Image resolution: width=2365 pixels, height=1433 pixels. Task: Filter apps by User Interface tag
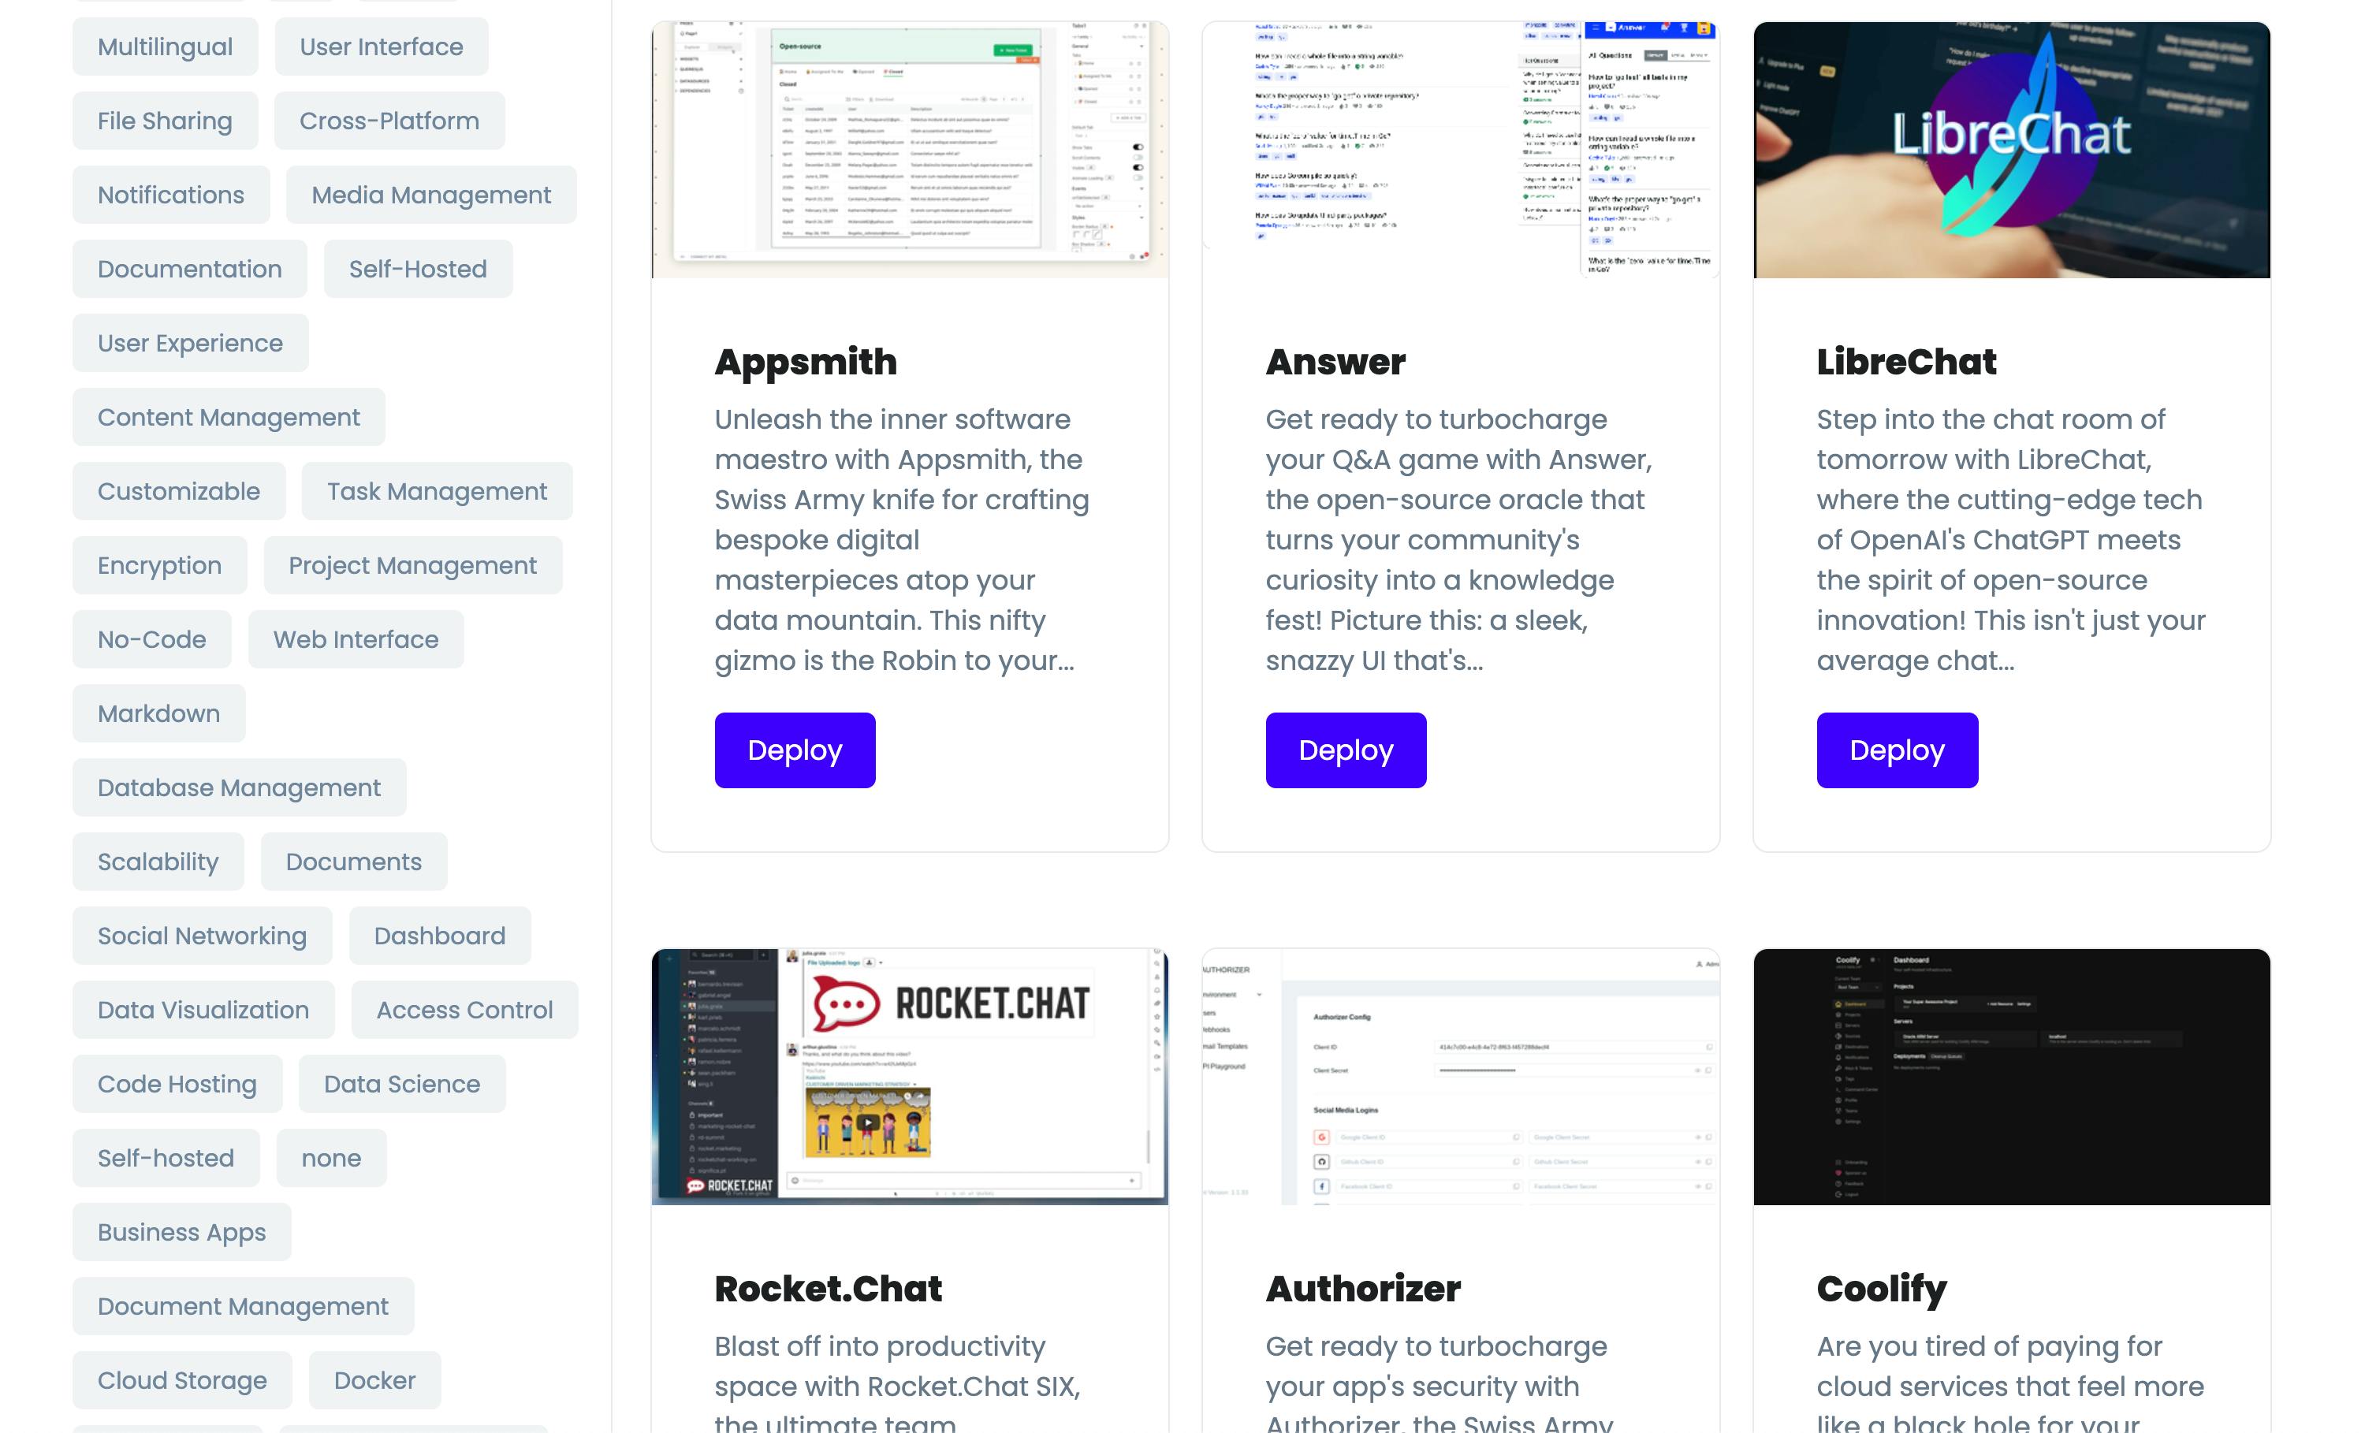click(381, 47)
